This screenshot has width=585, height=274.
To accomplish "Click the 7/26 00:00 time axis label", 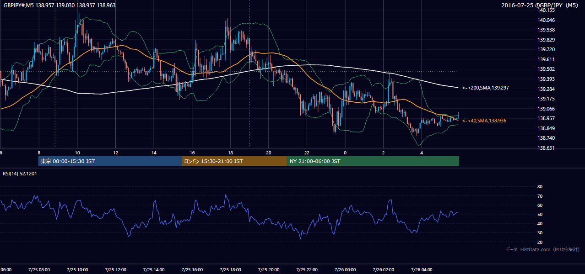I will pyautogui.click(x=345, y=270).
